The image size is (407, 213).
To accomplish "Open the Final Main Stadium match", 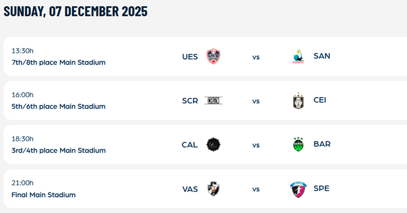I will coord(43,195).
